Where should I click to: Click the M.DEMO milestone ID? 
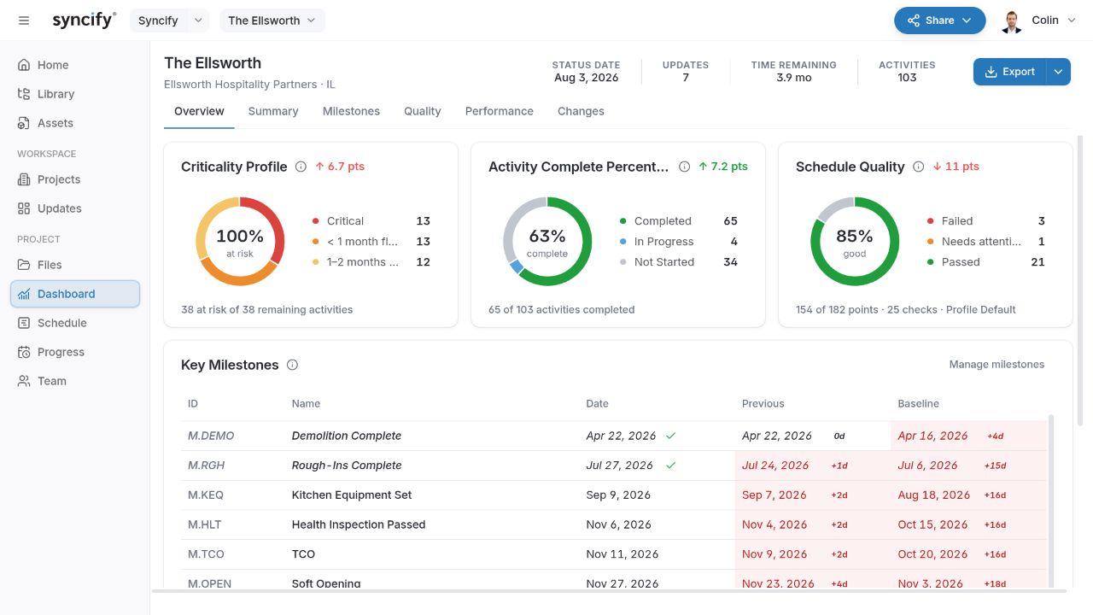[211, 436]
